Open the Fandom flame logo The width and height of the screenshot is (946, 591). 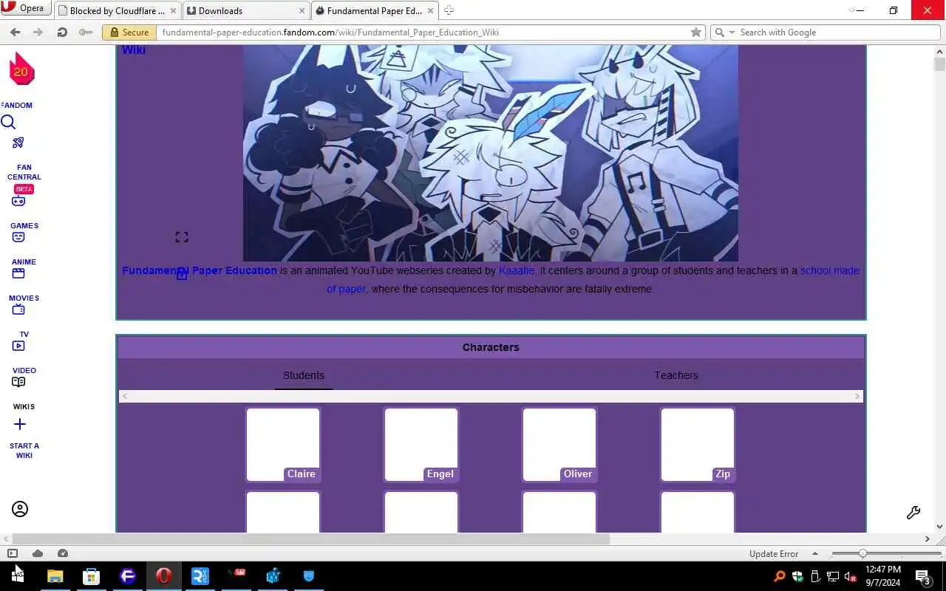pos(21,69)
